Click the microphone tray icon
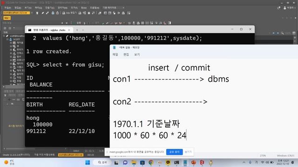Screen dimensions: 298x167 250,162
